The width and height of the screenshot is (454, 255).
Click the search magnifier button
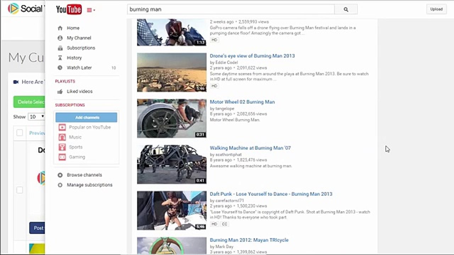(x=346, y=10)
